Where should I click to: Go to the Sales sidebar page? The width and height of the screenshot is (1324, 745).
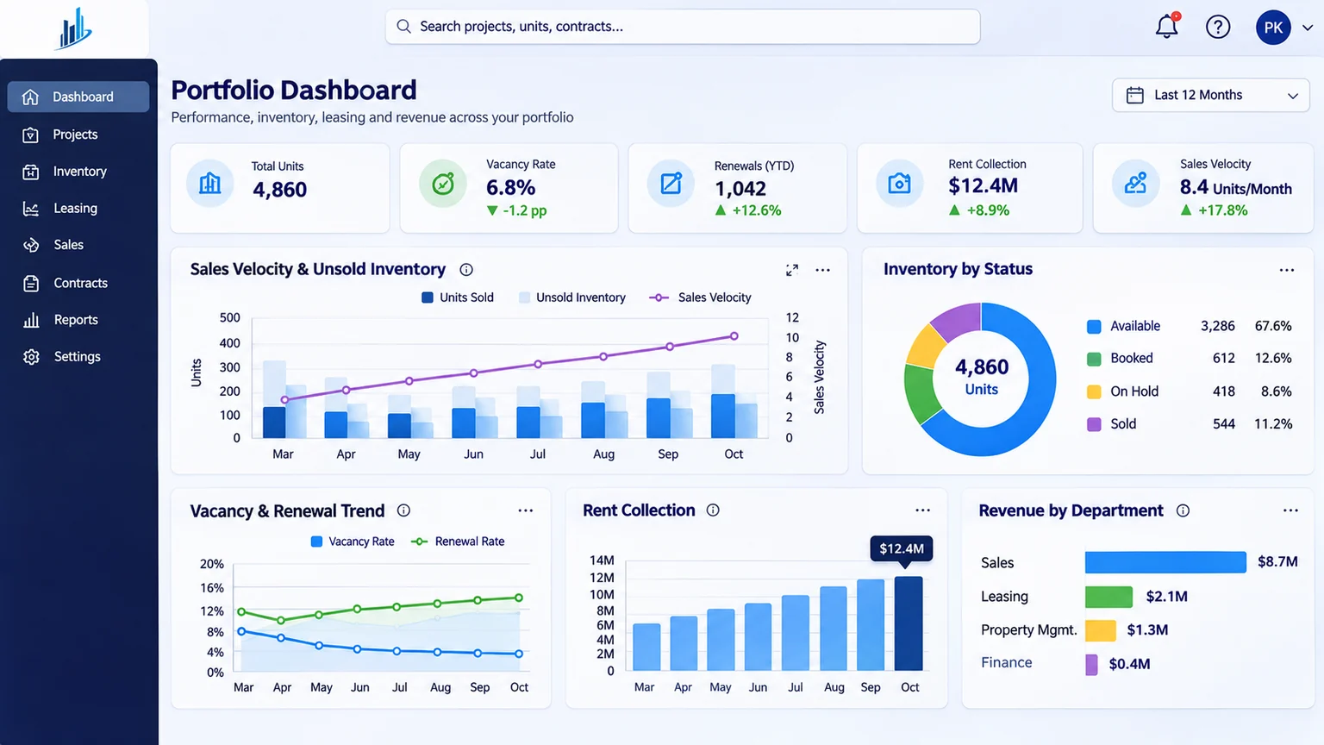point(78,245)
